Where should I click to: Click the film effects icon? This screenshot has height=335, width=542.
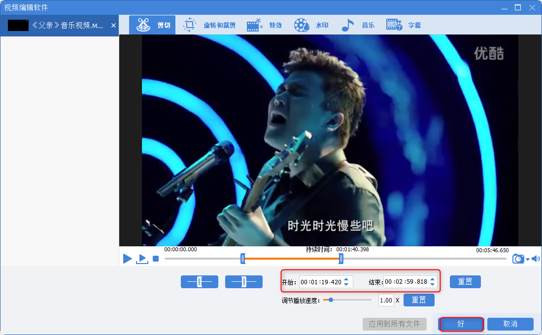(254, 25)
